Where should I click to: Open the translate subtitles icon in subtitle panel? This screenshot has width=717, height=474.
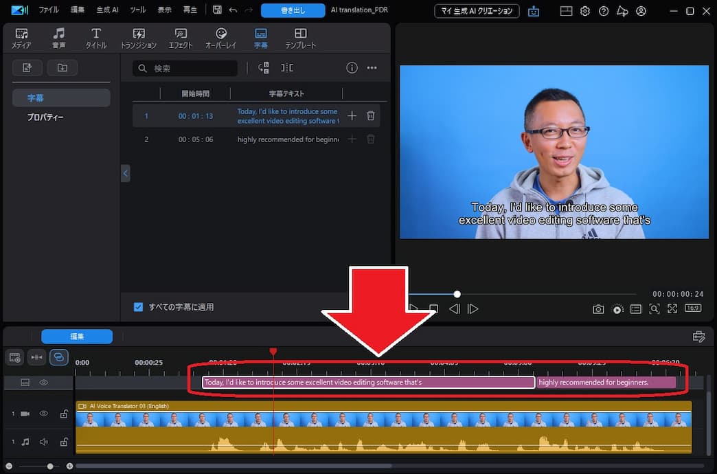click(263, 68)
